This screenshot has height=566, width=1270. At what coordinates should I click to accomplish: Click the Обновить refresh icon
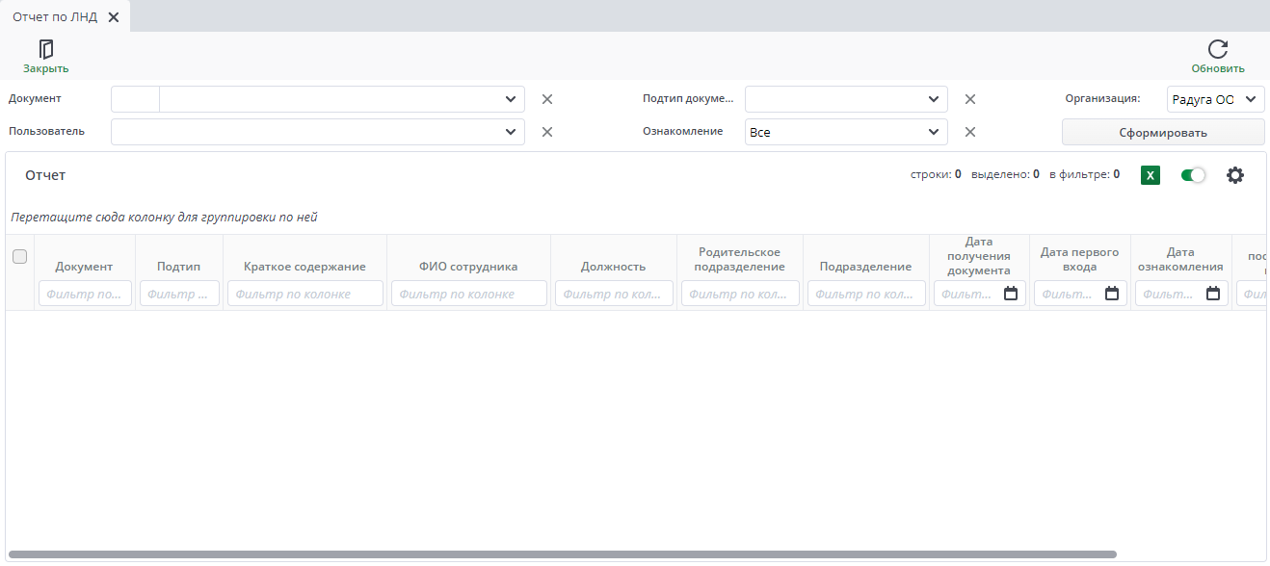[x=1217, y=50]
